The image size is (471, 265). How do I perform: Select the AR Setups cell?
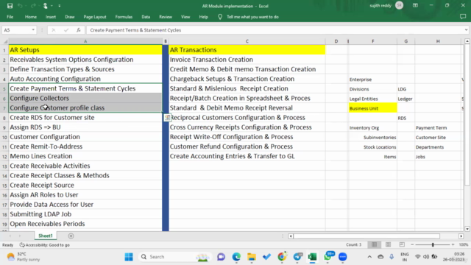click(x=85, y=50)
